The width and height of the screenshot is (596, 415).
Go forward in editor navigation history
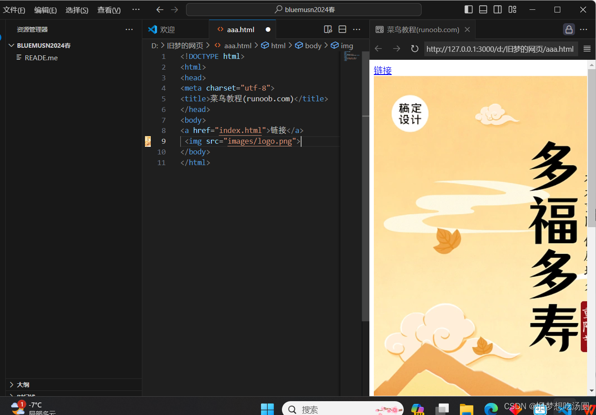click(174, 9)
